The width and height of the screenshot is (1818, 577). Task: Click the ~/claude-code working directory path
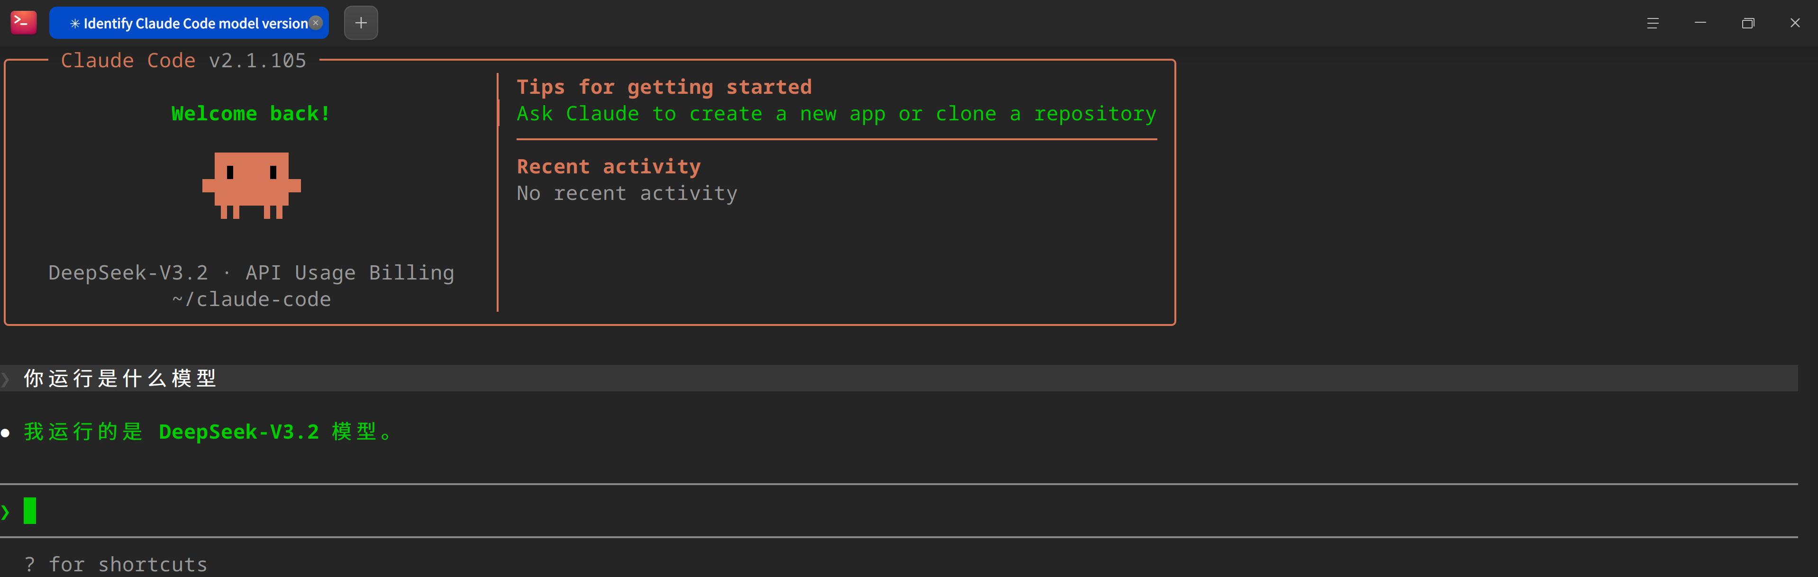[x=251, y=299]
